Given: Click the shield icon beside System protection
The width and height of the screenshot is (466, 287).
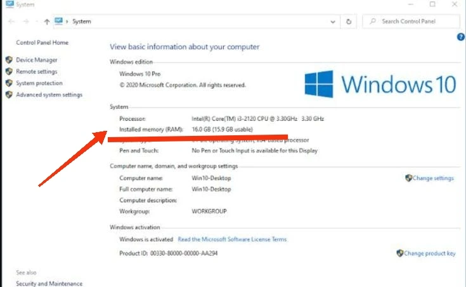Looking at the screenshot, I should 9,83.
